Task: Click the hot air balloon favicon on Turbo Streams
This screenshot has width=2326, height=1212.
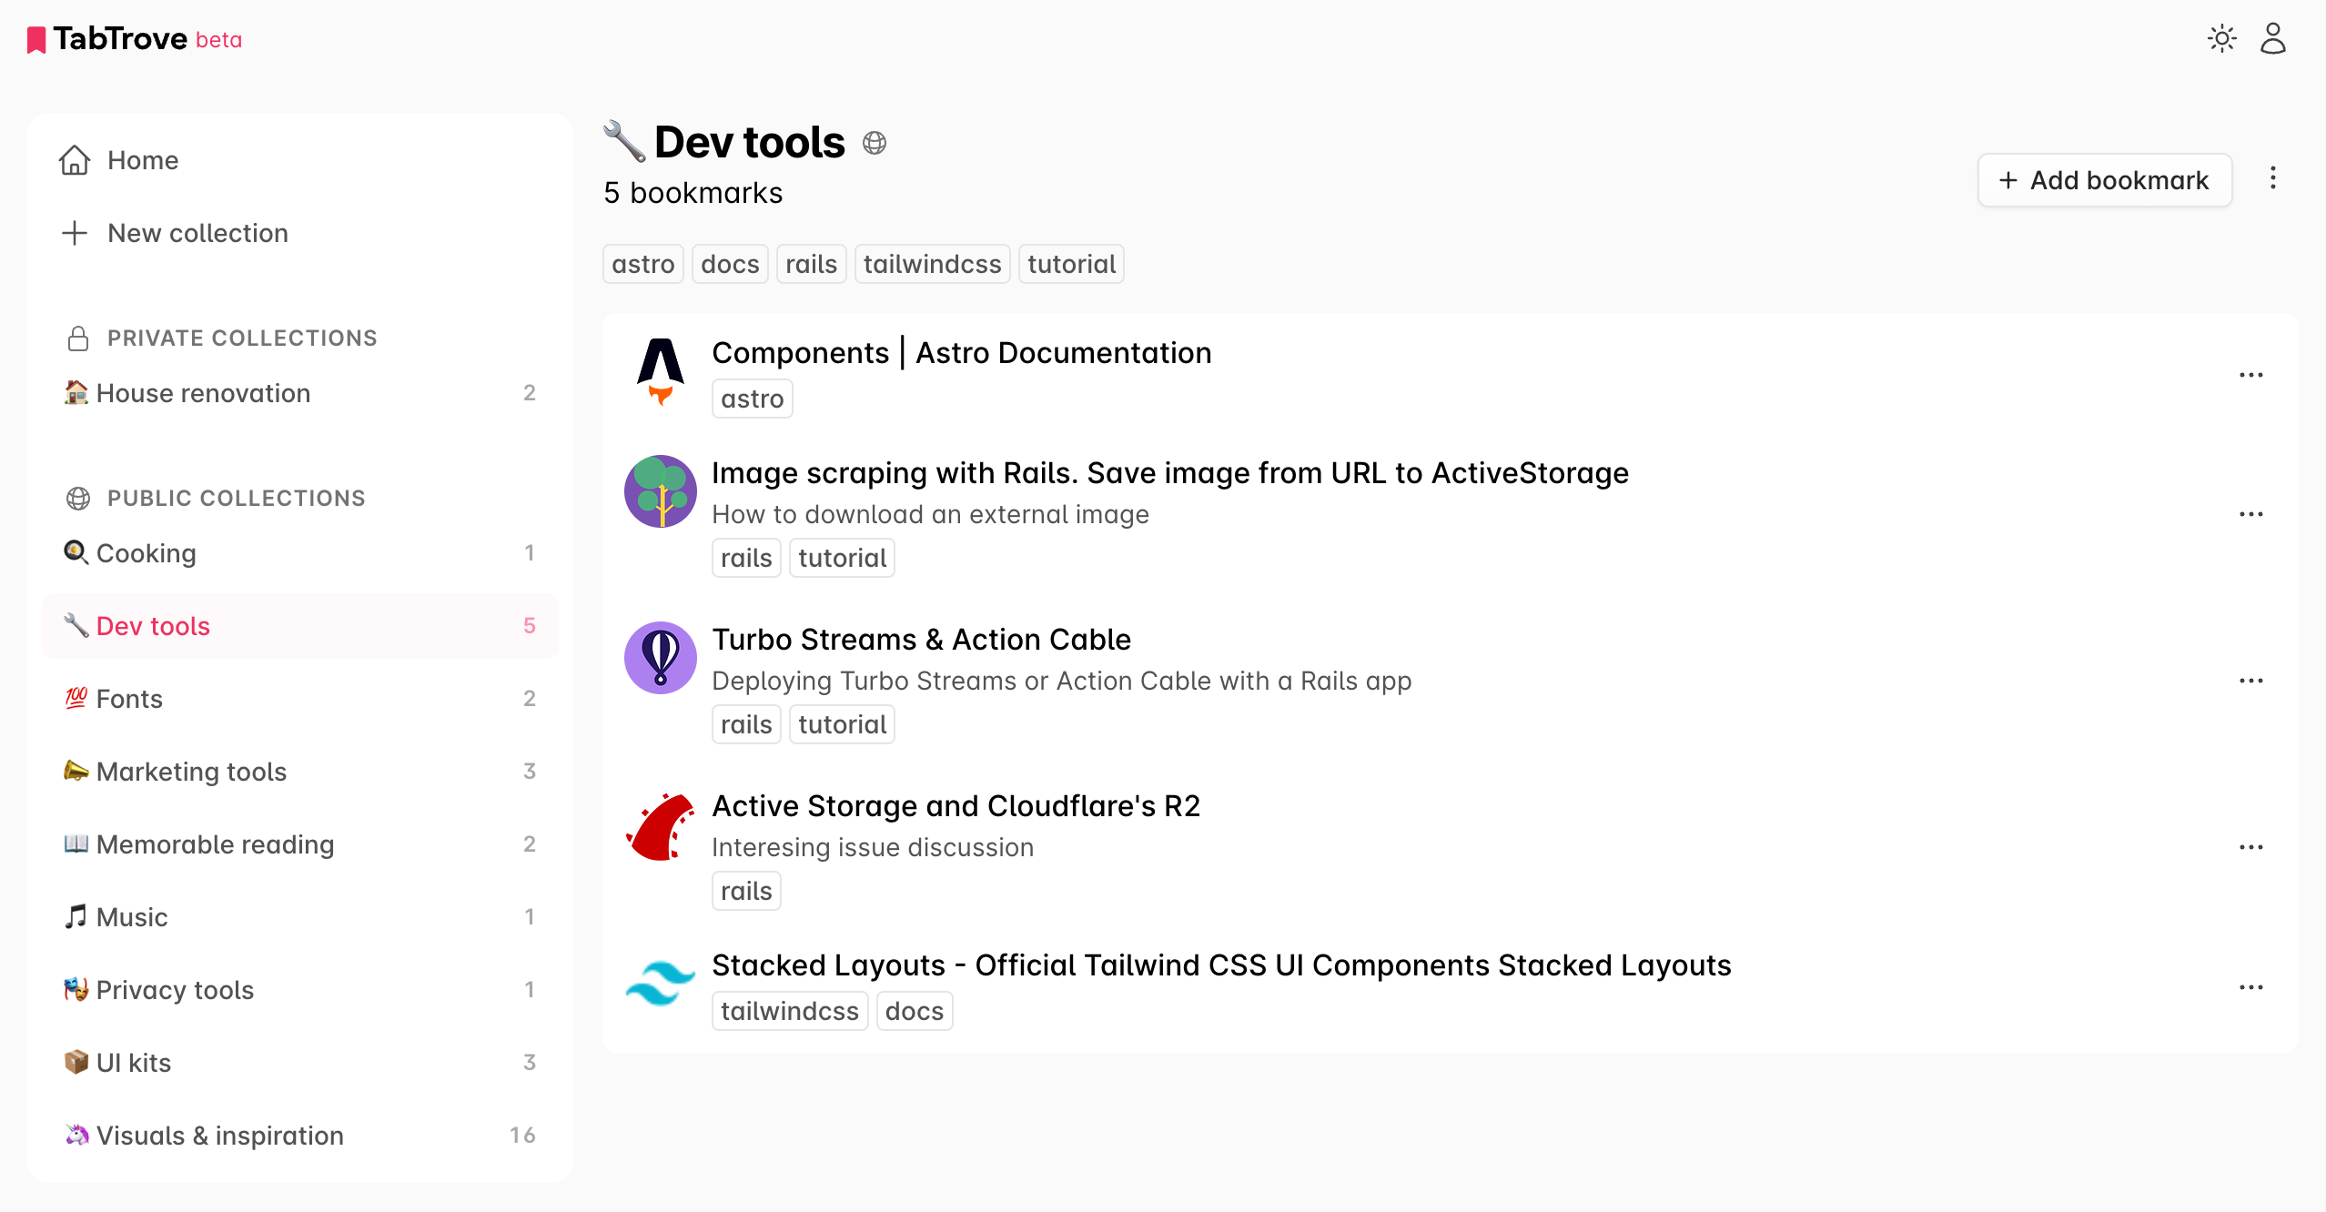Action: [x=660, y=657]
